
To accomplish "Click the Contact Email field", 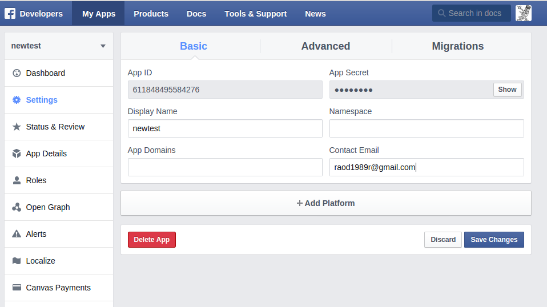I will 427,167.
